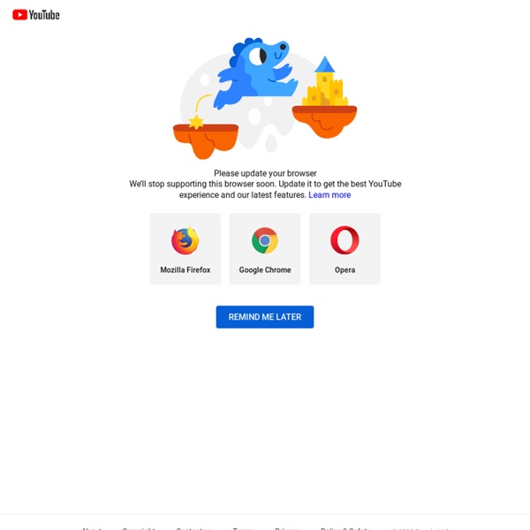The width and height of the screenshot is (530, 530).
Task: Open the Contact us footer link
Action: pos(194,528)
